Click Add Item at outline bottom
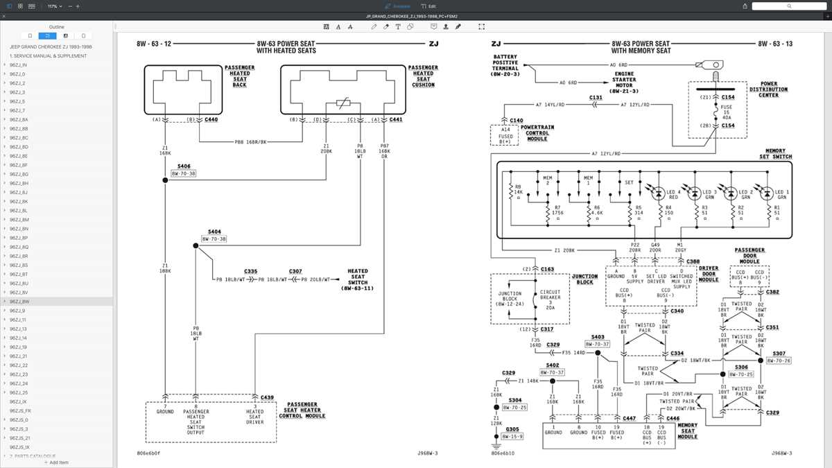The width and height of the screenshot is (832, 468). point(57,462)
